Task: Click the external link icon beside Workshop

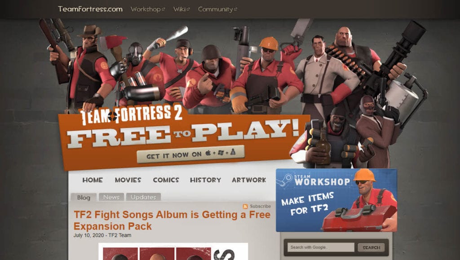Action: [x=163, y=9]
